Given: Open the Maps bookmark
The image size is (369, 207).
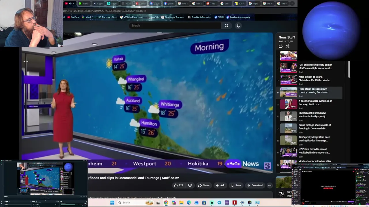Looking at the screenshot, I should (x=86, y=17).
